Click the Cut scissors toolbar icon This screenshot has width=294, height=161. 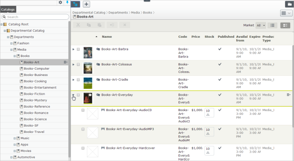coord(78,25)
